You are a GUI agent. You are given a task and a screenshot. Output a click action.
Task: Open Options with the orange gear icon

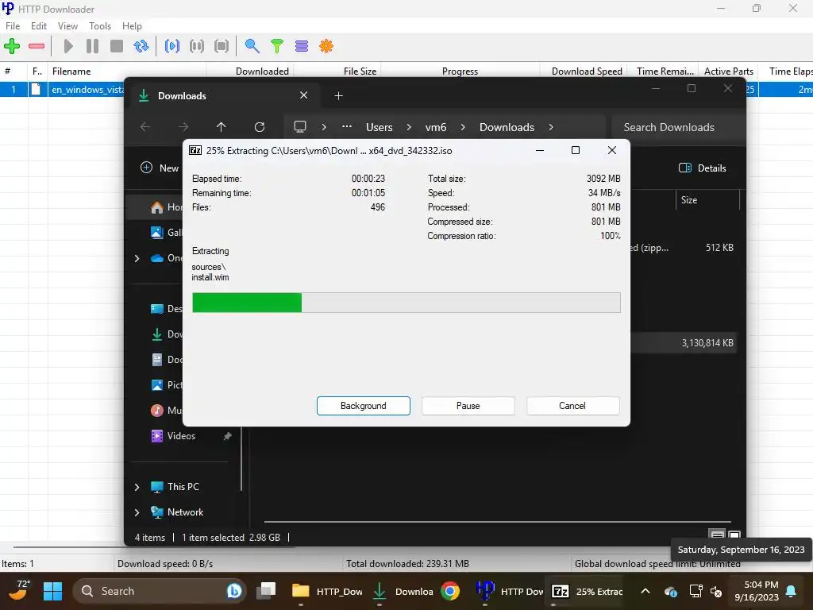(326, 46)
